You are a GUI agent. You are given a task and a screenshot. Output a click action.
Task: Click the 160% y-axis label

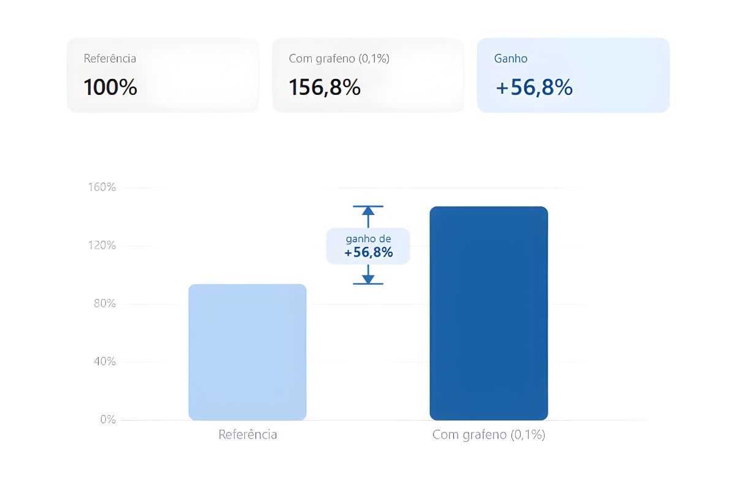(x=102, y=187)
